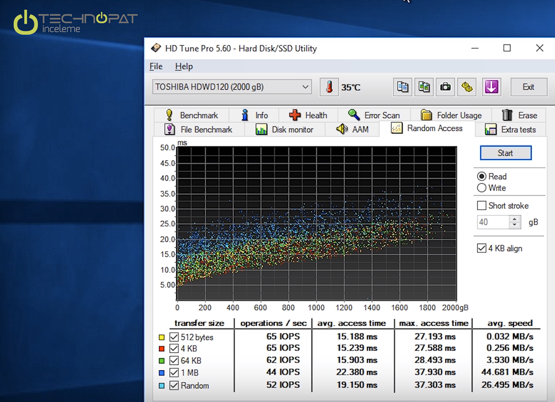Click the random access scatter graph

[x=317, y=223]
